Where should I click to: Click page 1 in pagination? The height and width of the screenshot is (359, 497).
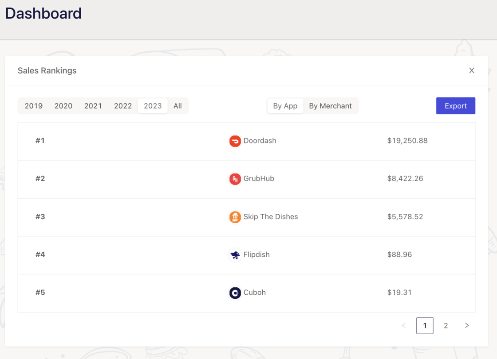pos(425,326)
